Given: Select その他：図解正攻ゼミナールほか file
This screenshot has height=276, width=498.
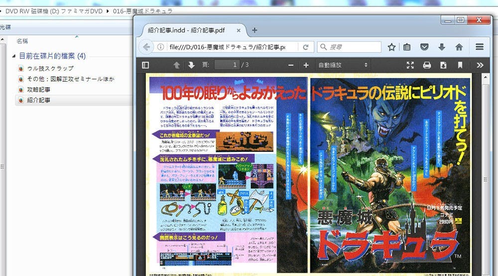Looking at the screenshot, I should pos(71,79).
